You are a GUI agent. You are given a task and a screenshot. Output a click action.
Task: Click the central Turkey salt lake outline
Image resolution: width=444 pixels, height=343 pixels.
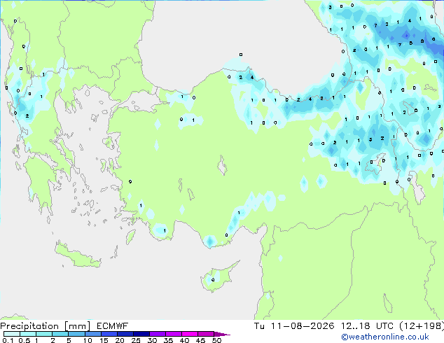click(x=222, y=166)
